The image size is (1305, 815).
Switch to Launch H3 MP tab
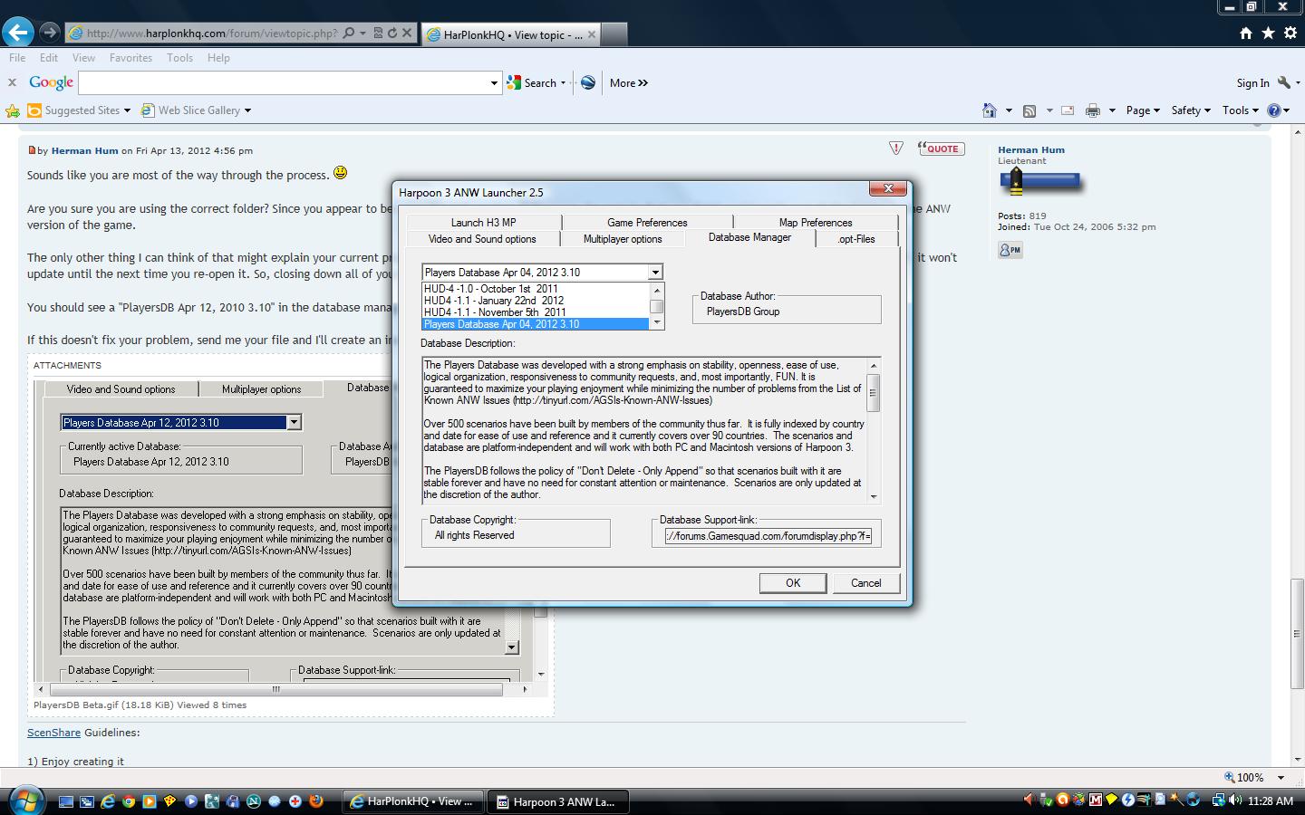484,222
